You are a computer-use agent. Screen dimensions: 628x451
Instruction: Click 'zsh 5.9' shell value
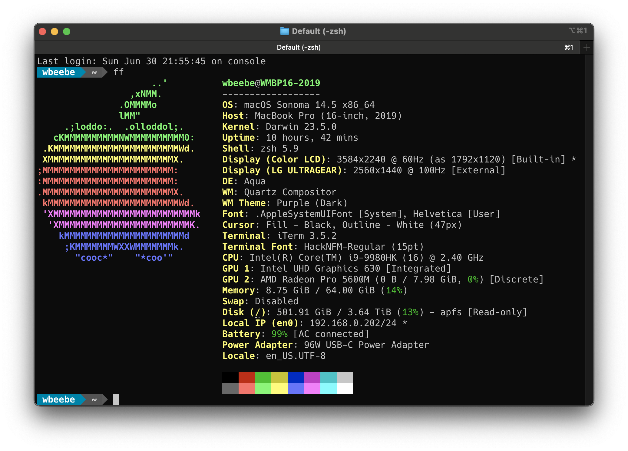tap(279, 149)
